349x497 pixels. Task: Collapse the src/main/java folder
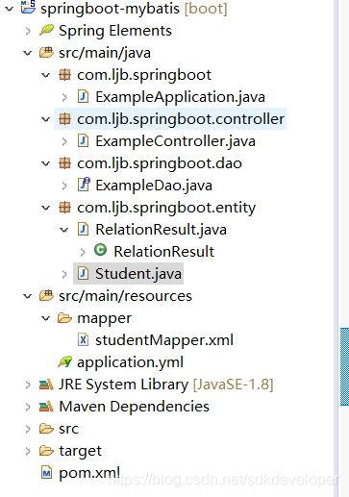pos(28,53)
